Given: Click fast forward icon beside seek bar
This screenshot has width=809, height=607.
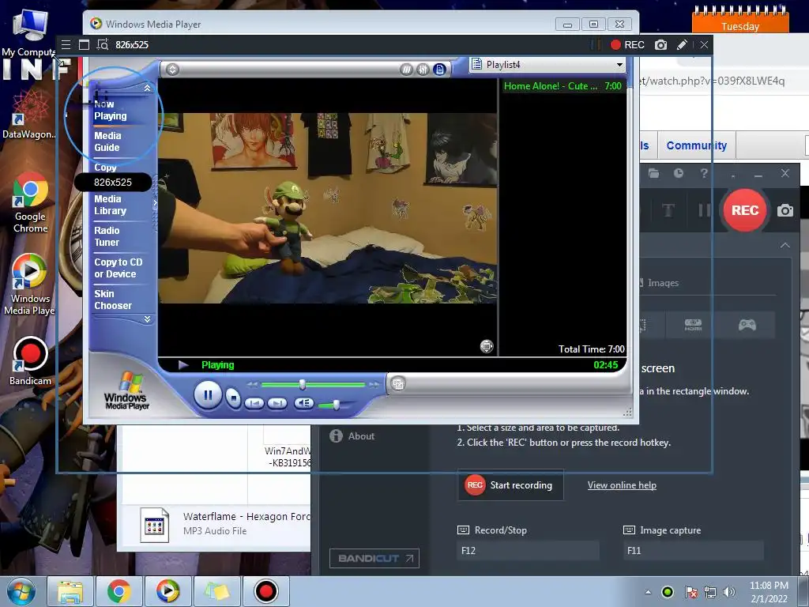Looking at the screenshot, I should (374, 385).
